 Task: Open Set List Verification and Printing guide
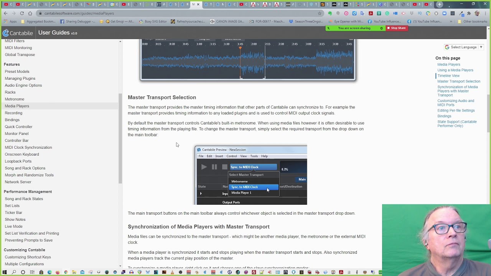point(32,233)
